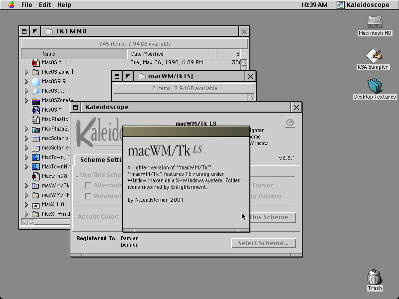The image size is (399, 299).
Task: Click the menu bar clock
Action: pos(314,5)
